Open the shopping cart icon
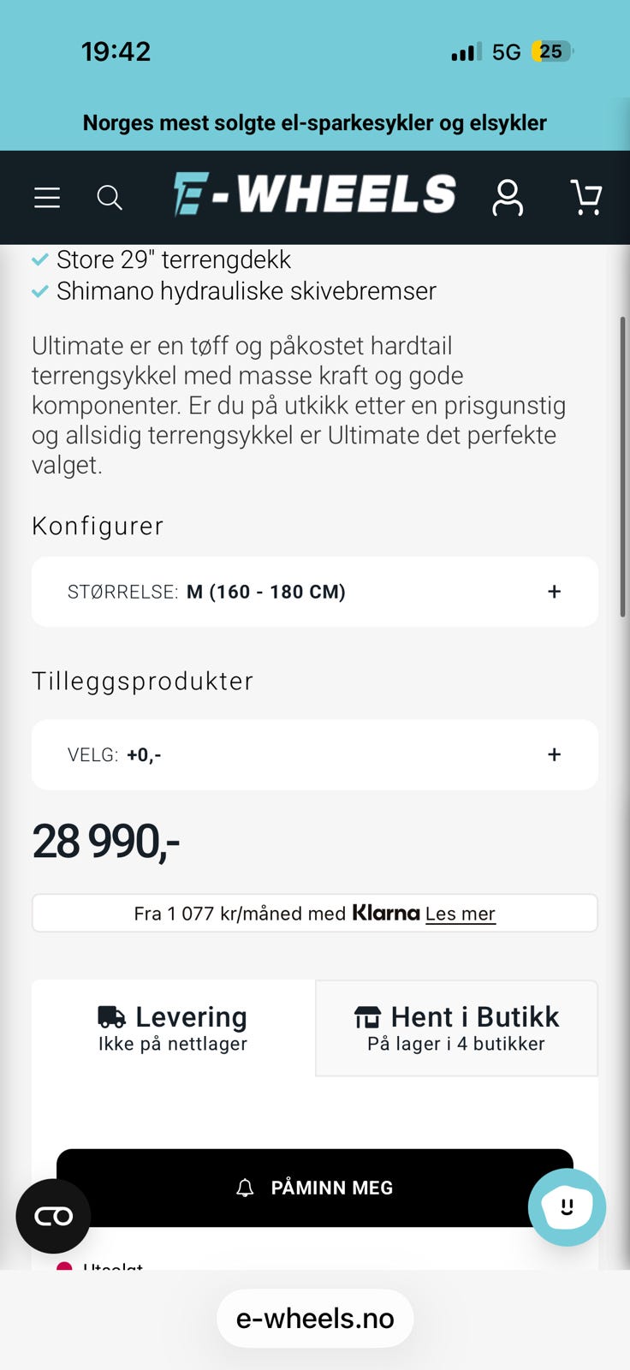This screenshot has width=630, height=1370. [586, 198]
